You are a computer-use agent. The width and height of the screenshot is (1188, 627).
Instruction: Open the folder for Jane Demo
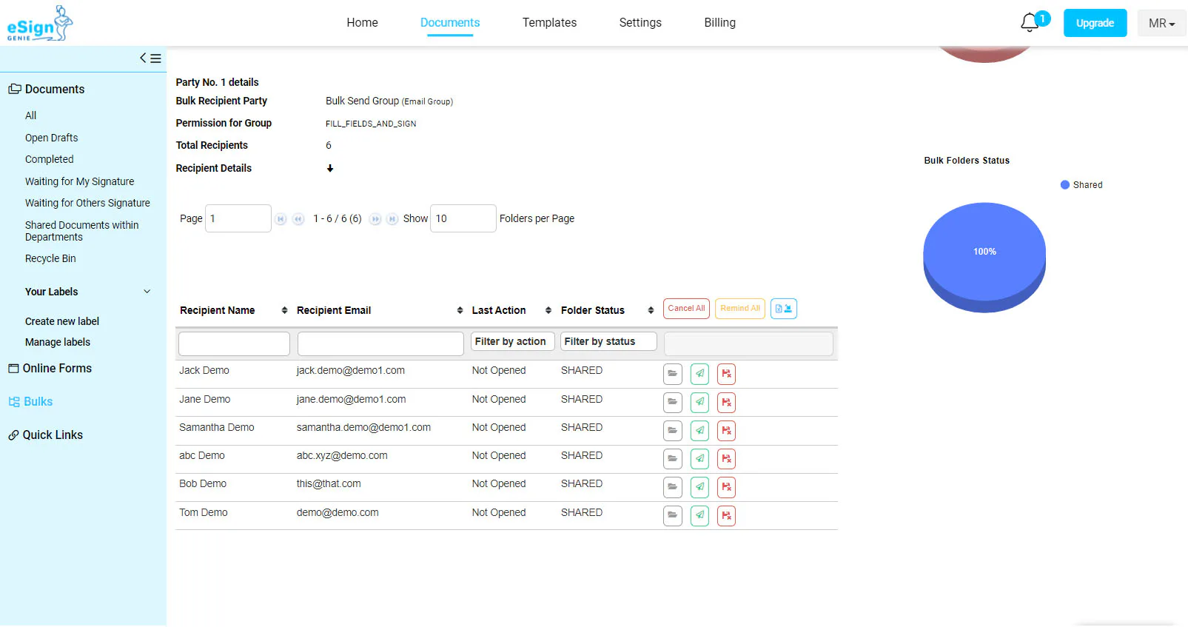pos(672,402)
